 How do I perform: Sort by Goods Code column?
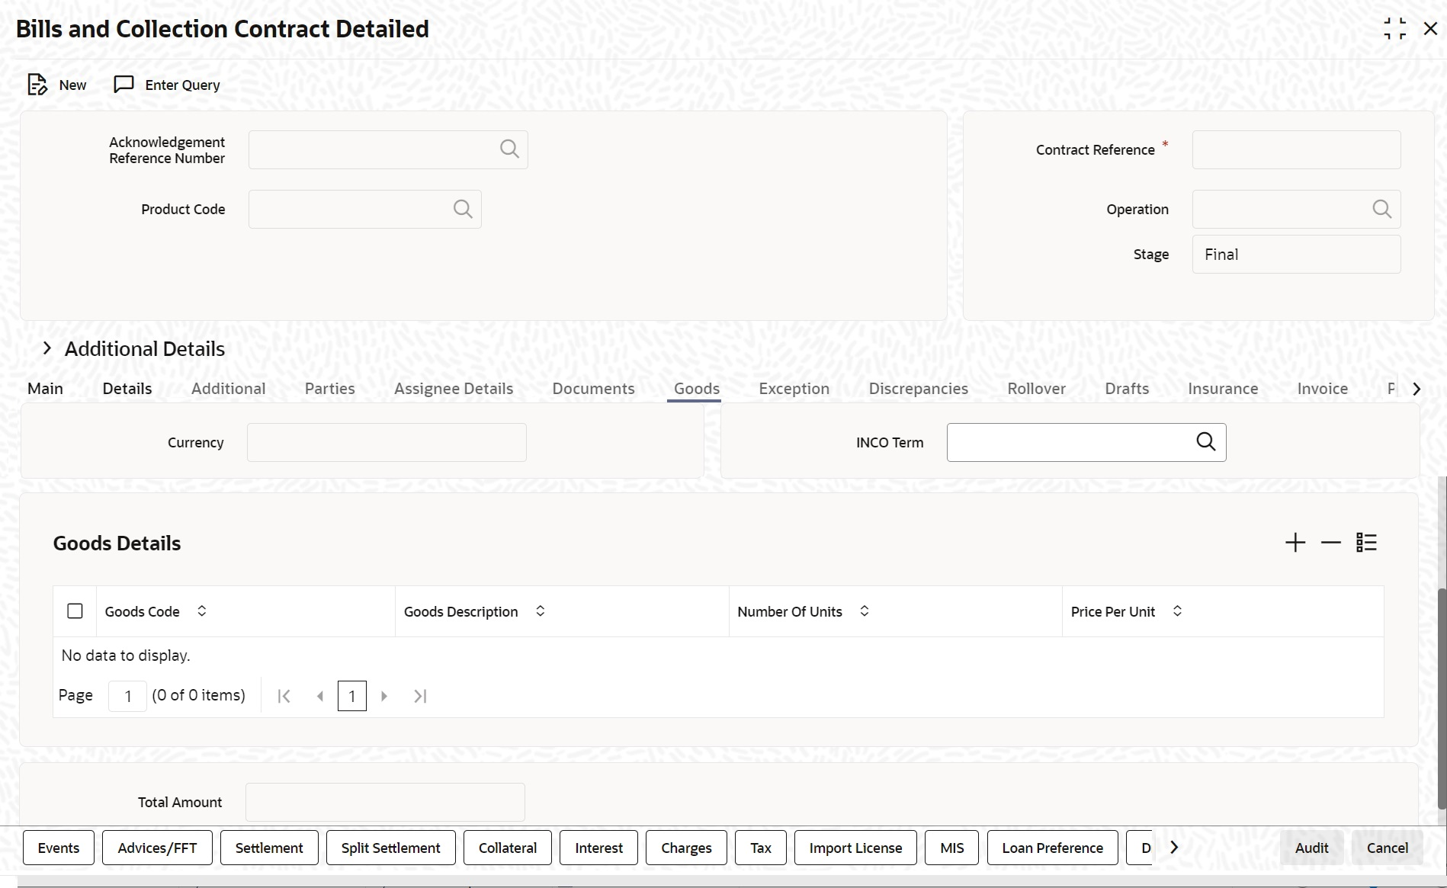(x=201, y=611)
